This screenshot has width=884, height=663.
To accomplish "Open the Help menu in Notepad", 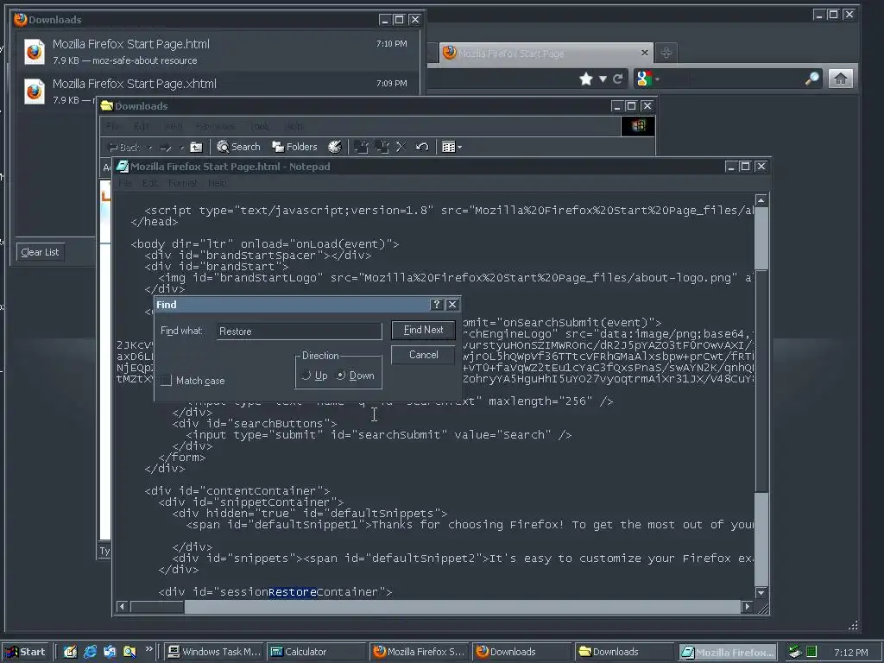I will (217, 183).
